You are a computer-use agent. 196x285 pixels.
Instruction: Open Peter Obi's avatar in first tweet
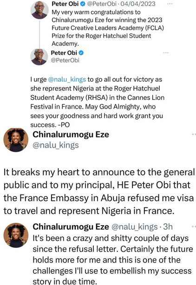coord(39,10)
